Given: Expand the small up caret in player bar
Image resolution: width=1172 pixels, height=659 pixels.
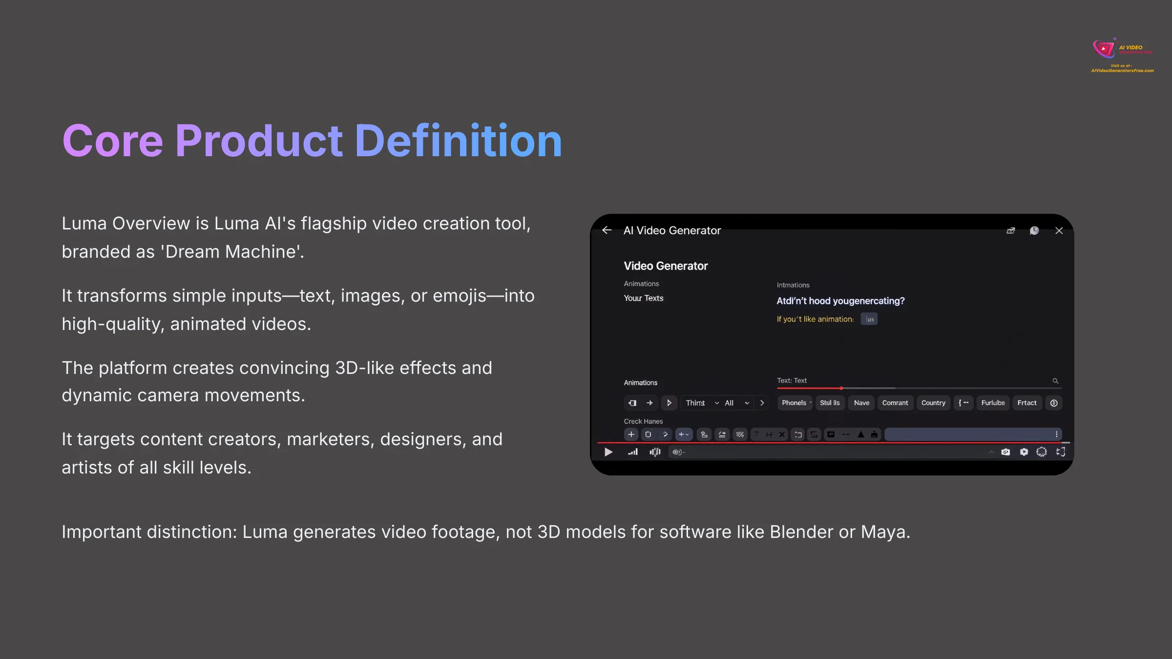Looking at the screenshot, I should click(x=991, y=452).
